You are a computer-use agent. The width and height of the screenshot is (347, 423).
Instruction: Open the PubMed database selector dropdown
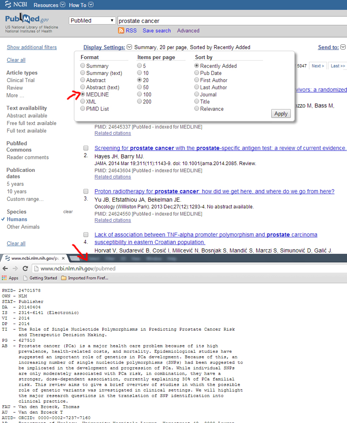pyautogui.click(x=92, y=20)
